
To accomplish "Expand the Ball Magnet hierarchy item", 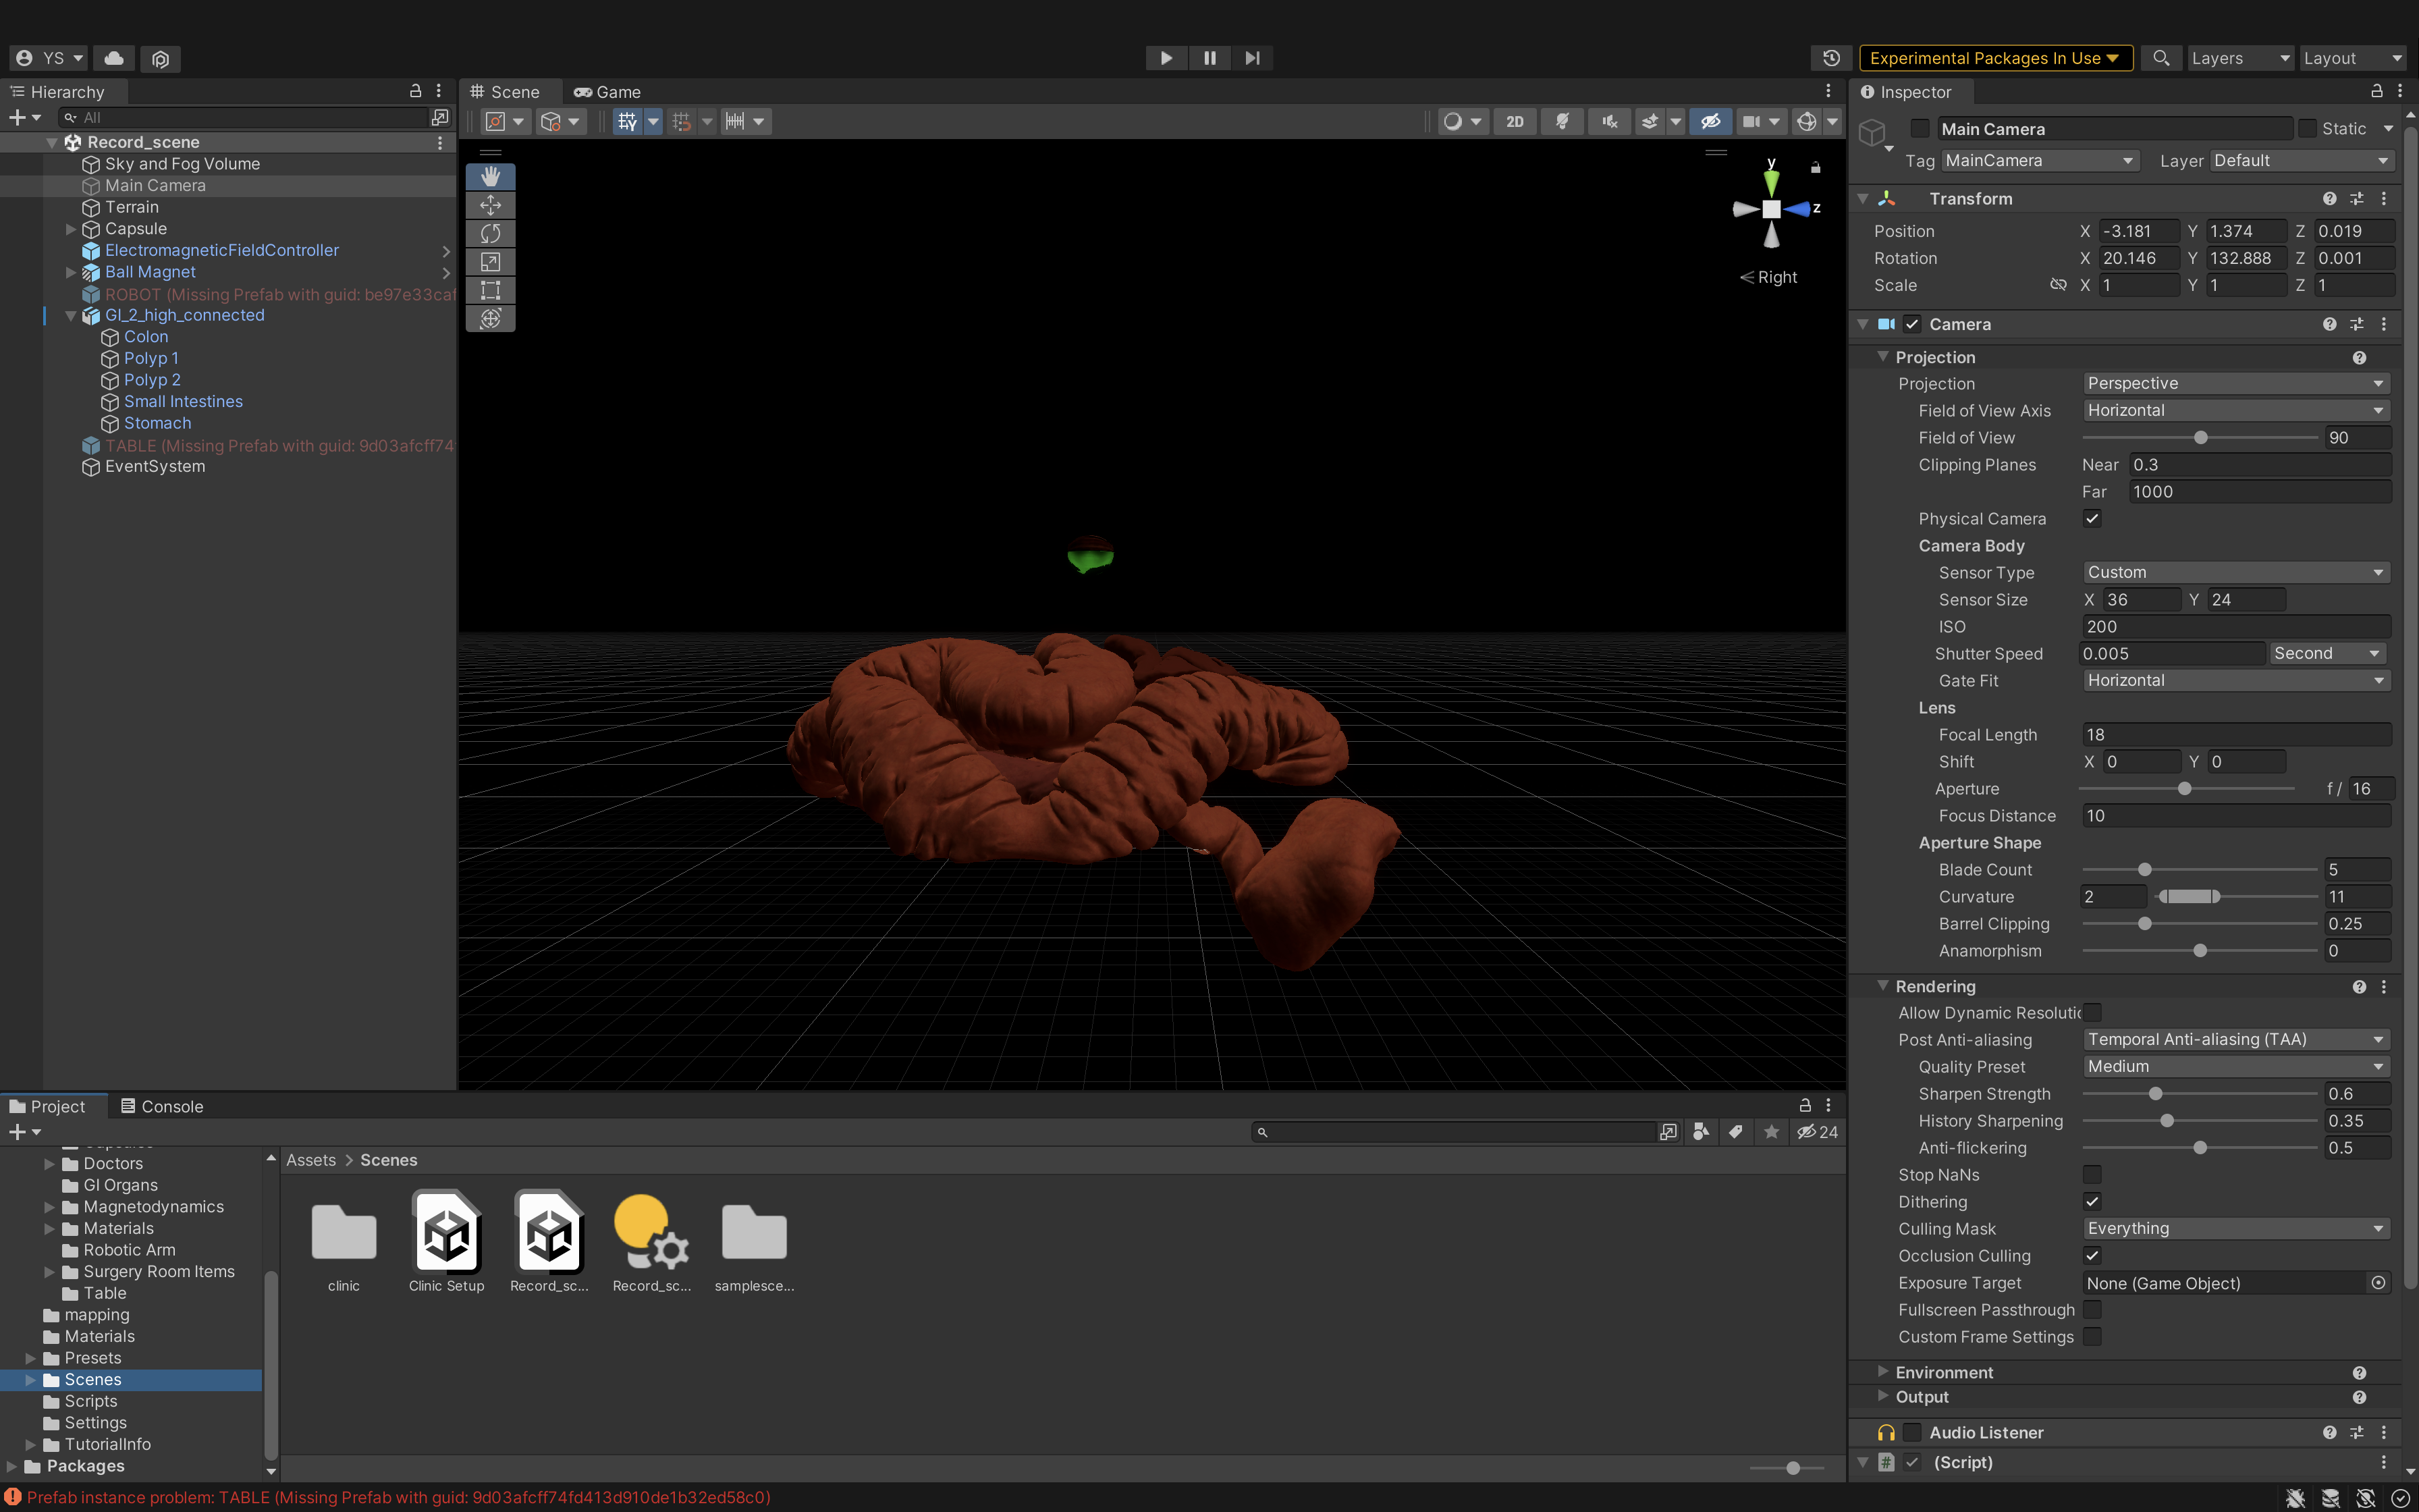I will click(71, 271).
